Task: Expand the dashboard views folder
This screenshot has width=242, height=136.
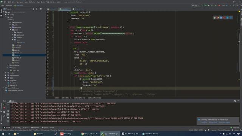Action: click(x=12, y=35)
